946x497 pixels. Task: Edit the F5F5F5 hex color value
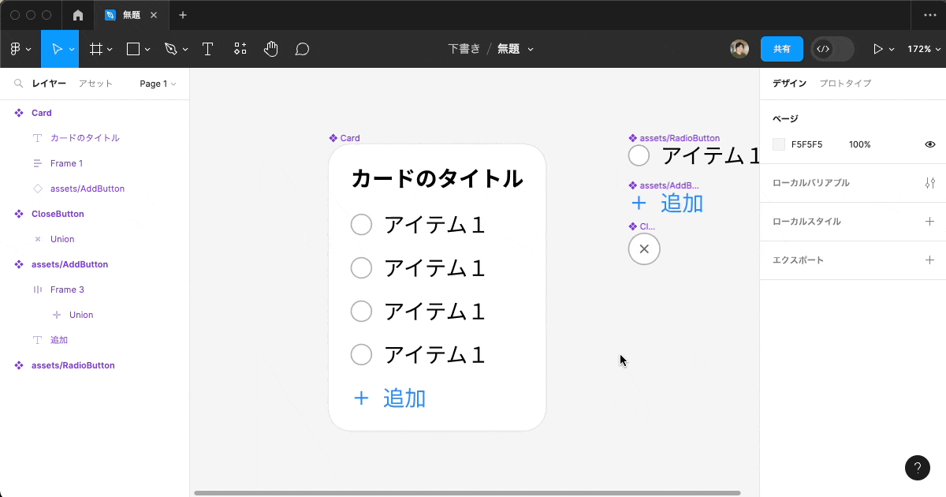pyautogui.click(x=807, y=144)
